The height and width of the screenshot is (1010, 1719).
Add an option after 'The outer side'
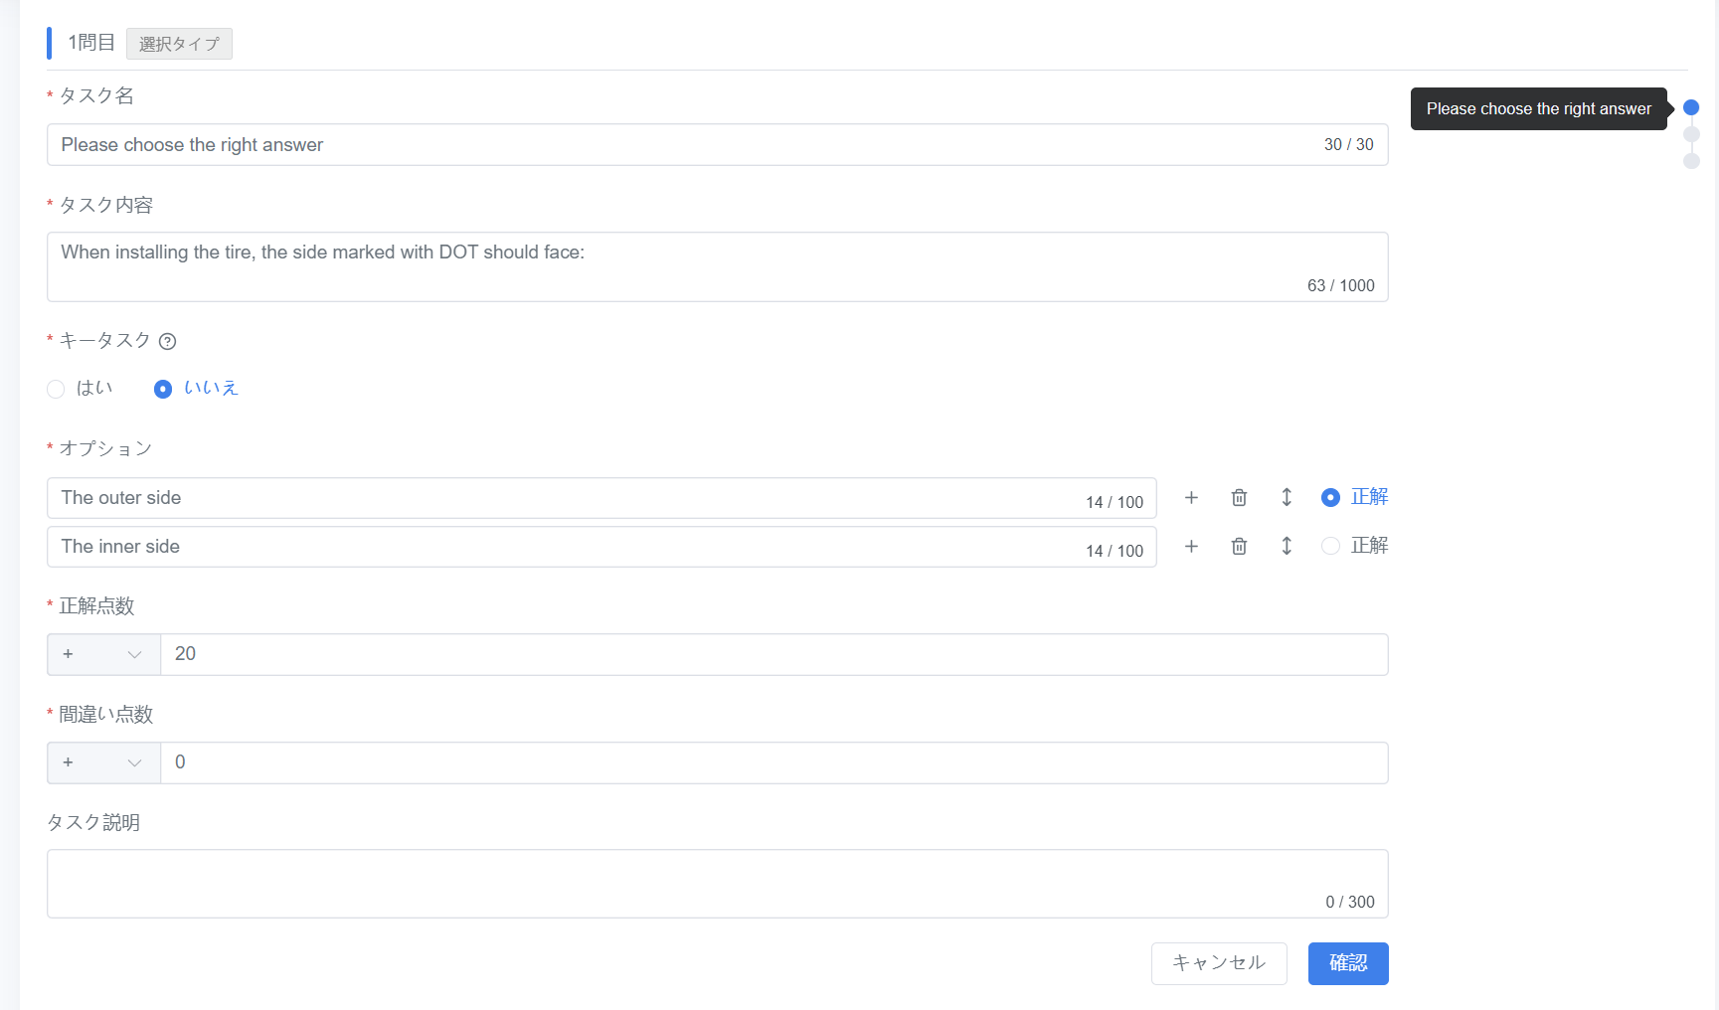[x=1191, y=498]
